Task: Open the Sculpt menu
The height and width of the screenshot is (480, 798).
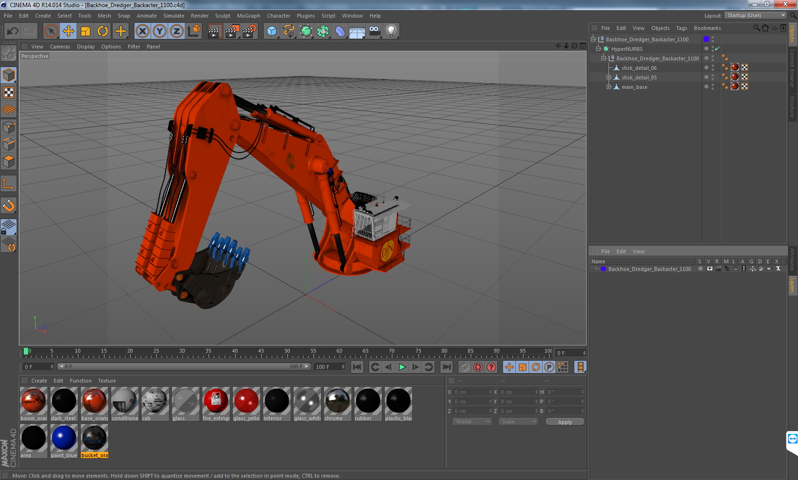Action: pyautogui.click(x=223, y=16)
